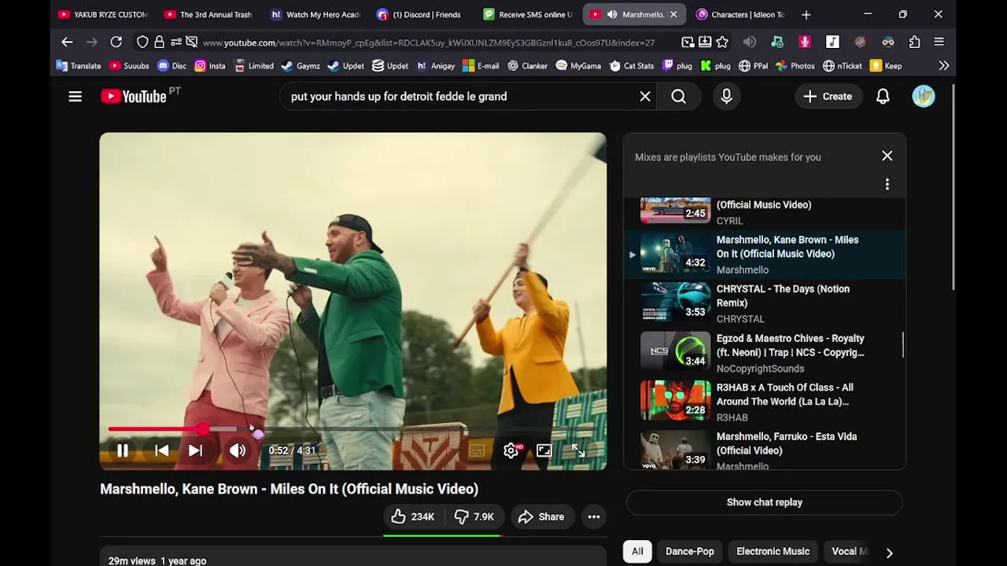This screenshot has width=1007, height=566.
Task: Switch to theater mode view
Action: (x=544, y=450)
